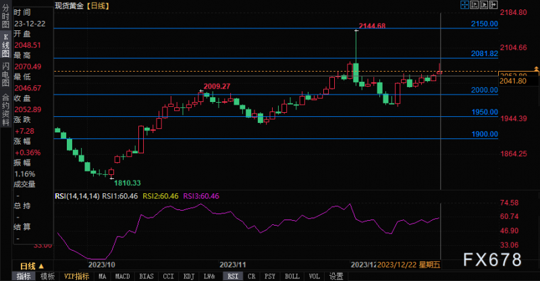Select the 指标 bottom tab
The height and width of the screenshot is (281, 540).
click(x=24, y=276)
